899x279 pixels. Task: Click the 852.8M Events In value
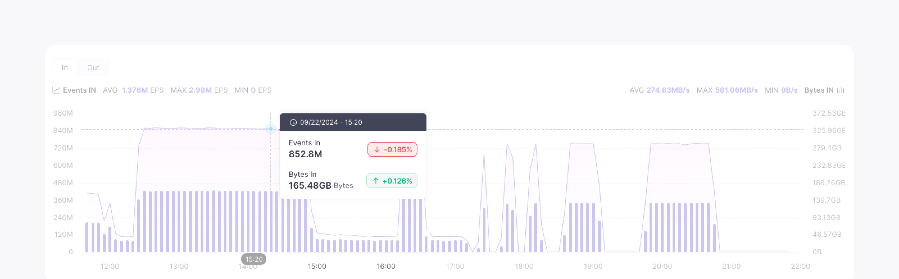point(305,154)
